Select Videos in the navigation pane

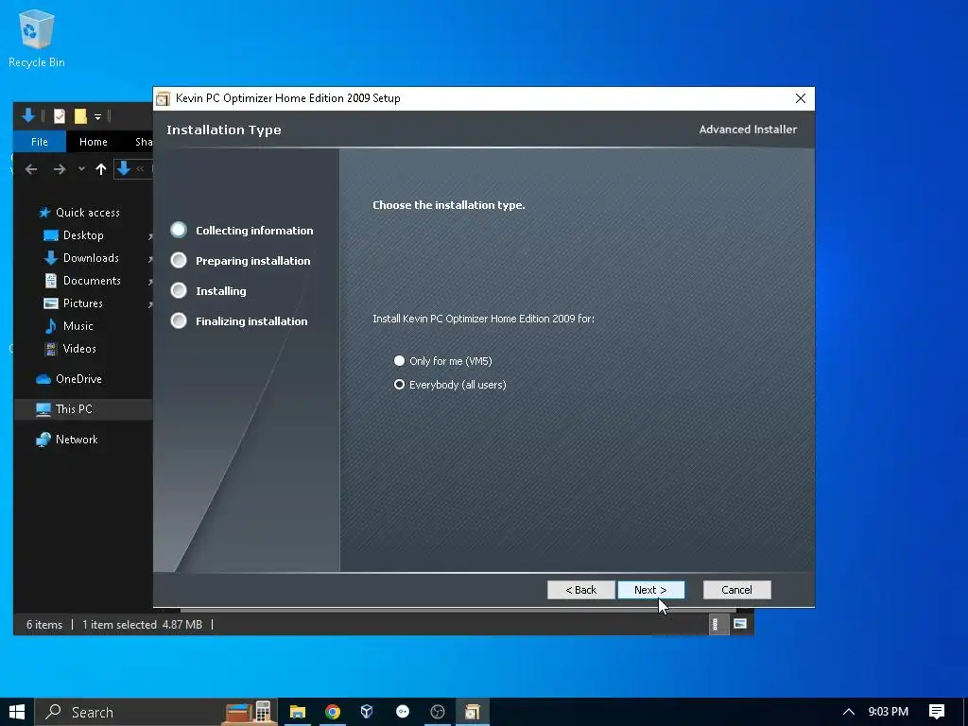(x=79, y=349)
